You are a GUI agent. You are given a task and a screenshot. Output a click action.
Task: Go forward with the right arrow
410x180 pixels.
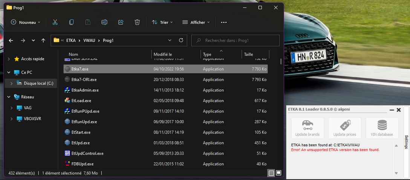click(23, 40)
